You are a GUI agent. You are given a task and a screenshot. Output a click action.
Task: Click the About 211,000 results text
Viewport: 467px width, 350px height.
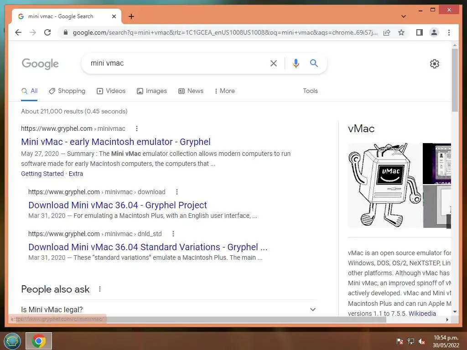click(74, 111)
